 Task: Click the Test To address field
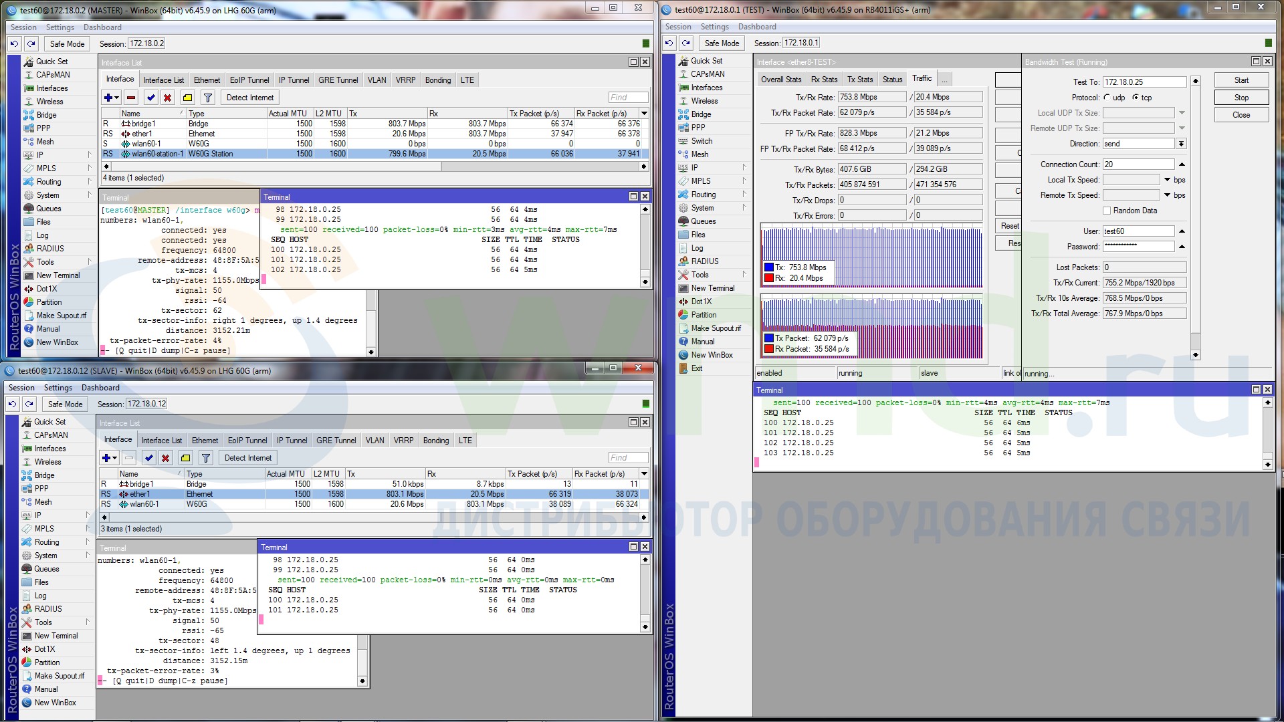coord(1144,82)
